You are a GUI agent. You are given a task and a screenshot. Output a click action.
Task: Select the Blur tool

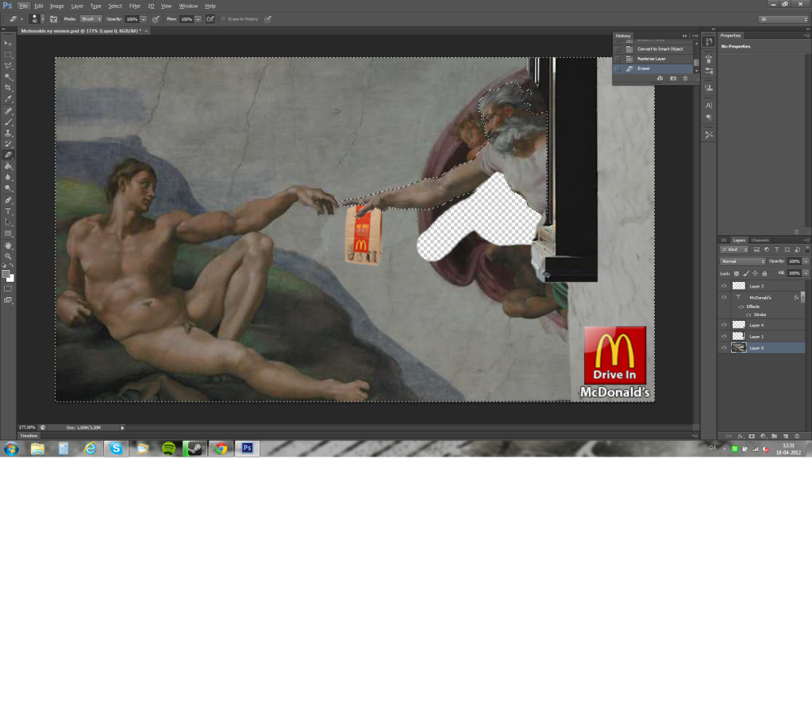tap(8, 177)
